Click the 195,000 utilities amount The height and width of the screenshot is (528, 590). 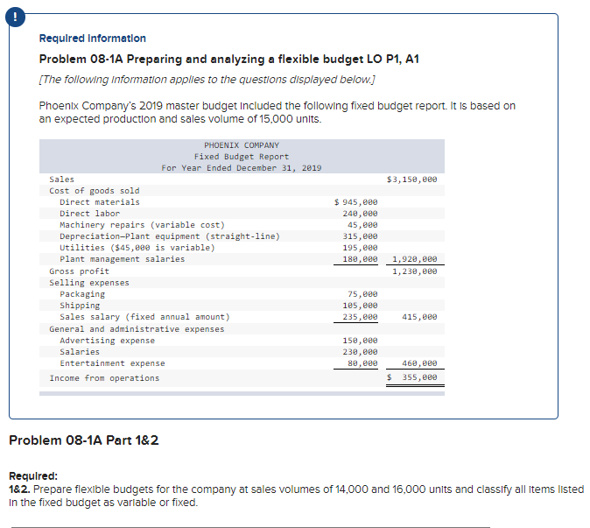point(360,248)
